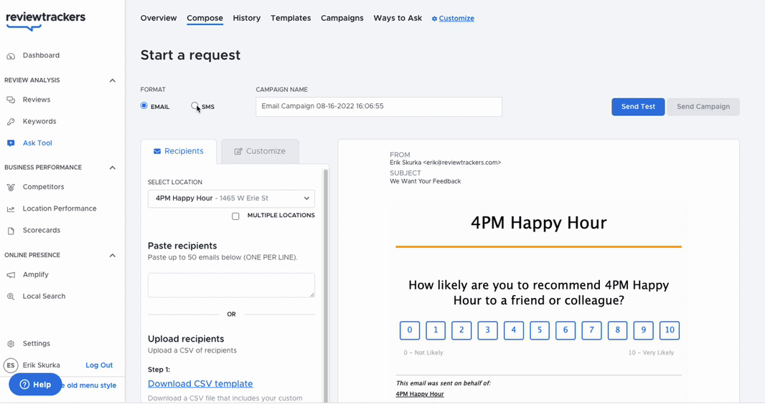Viewport: 765px width, 404px height.
Task: Select rating 5 in email preview
Action: point(540,330)
